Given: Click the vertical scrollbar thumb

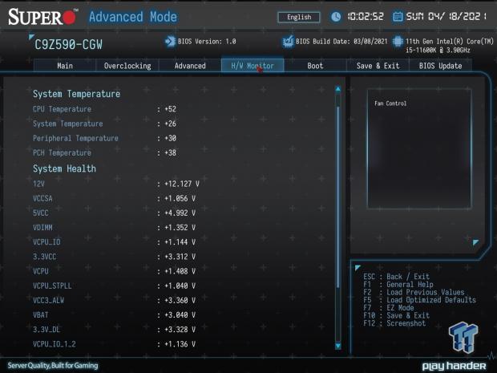Looking at the screenshot, I should click(338, 197).
